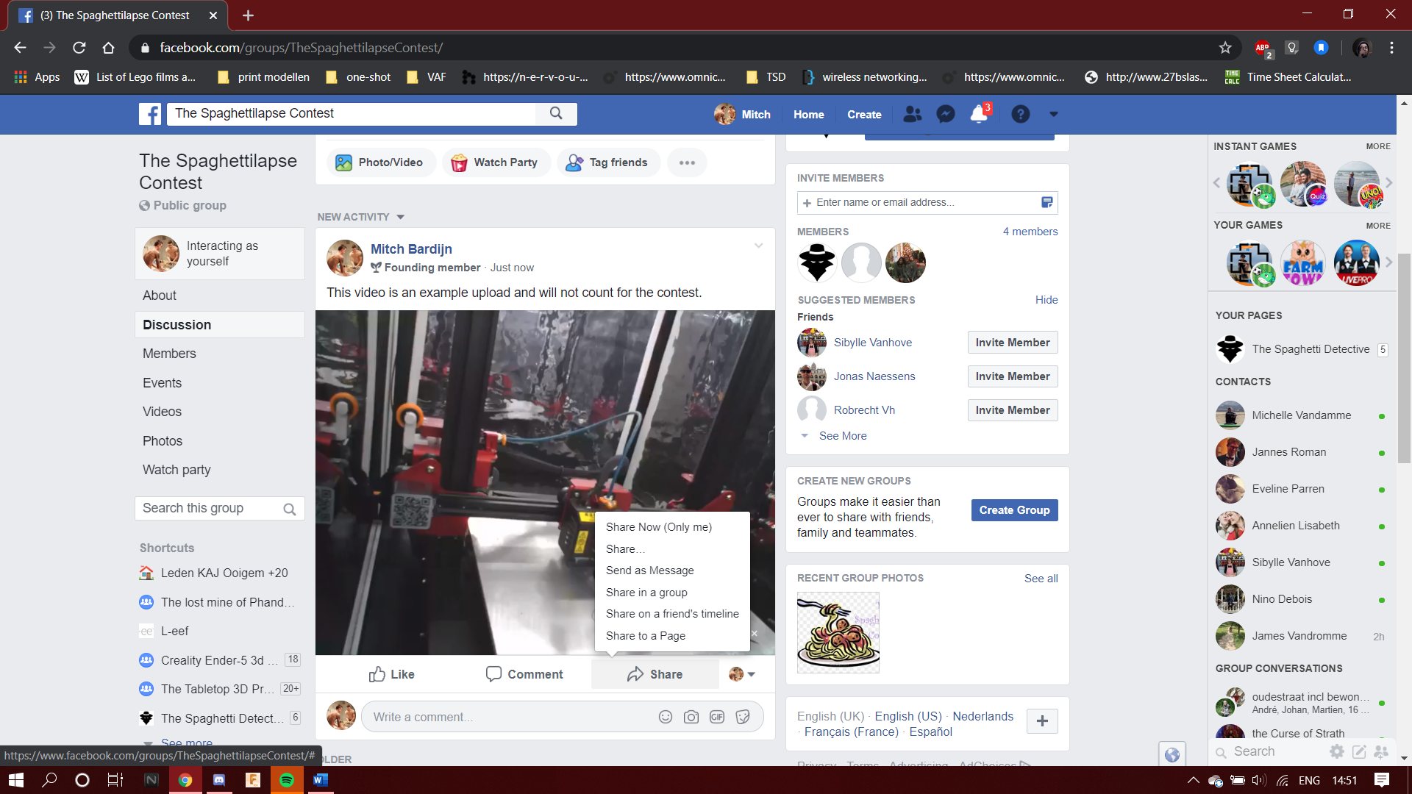Like the video post
This screenshot has height=794, width=1412.
pos(391,674)
